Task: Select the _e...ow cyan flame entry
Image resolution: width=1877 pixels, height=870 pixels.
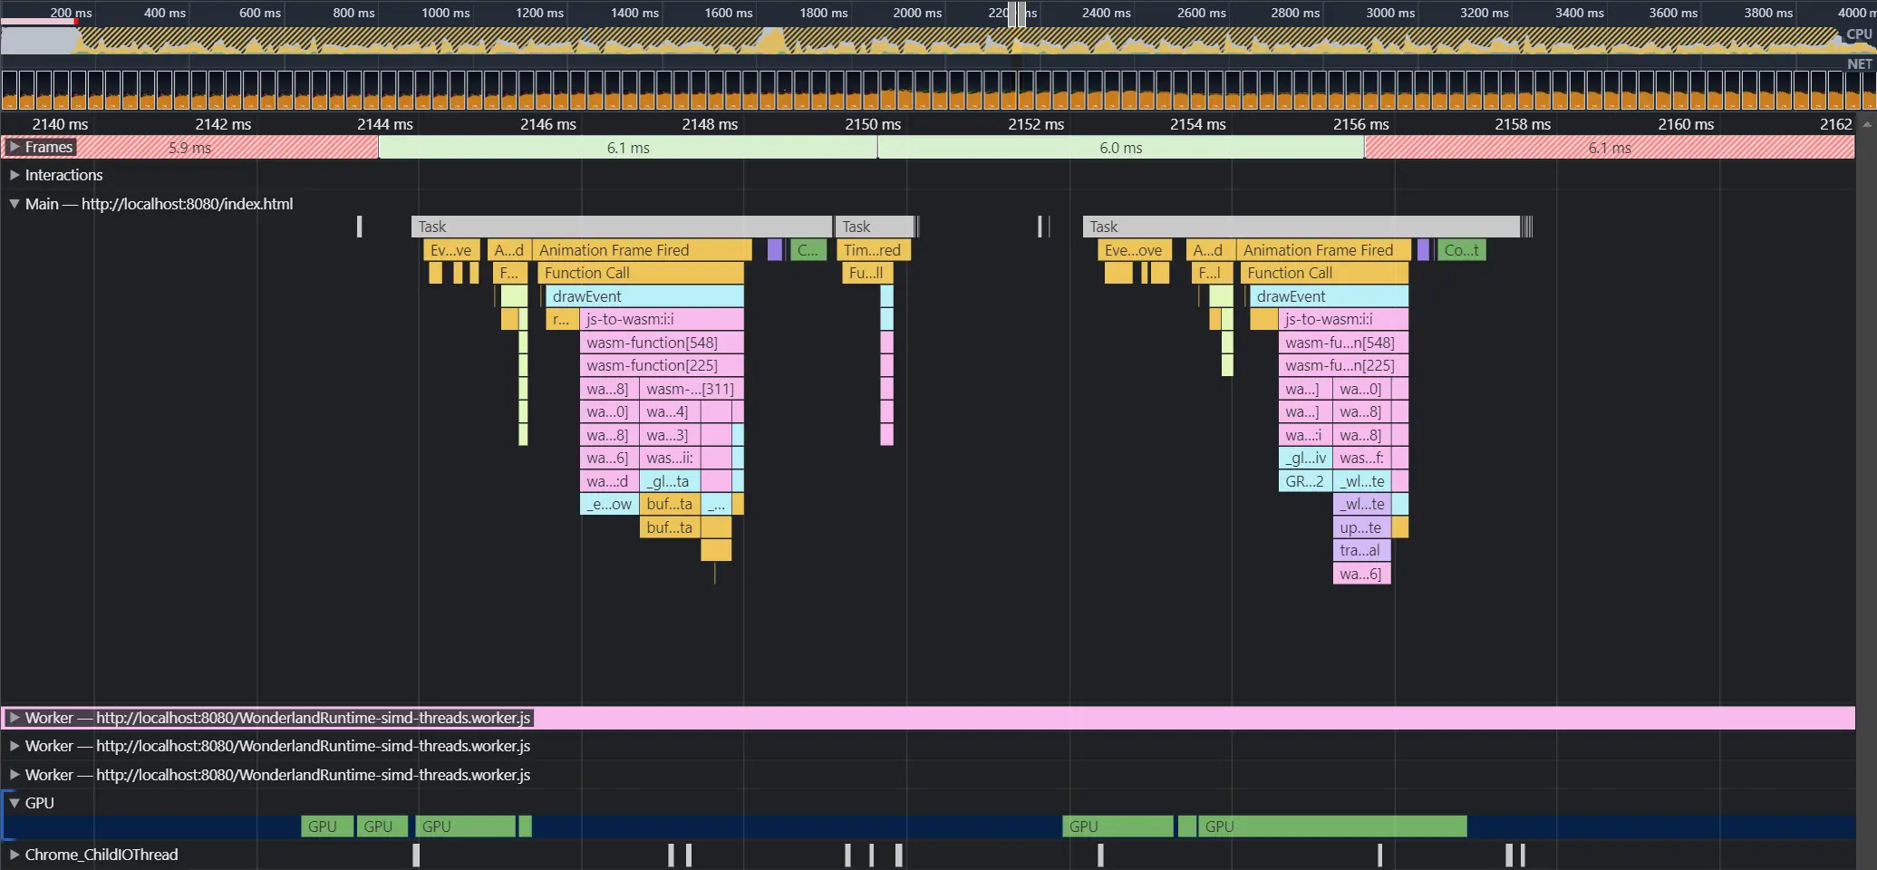Action: 608,504
